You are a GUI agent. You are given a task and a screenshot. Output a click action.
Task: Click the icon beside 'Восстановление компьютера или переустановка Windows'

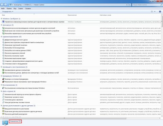click(x=3, y=88)
